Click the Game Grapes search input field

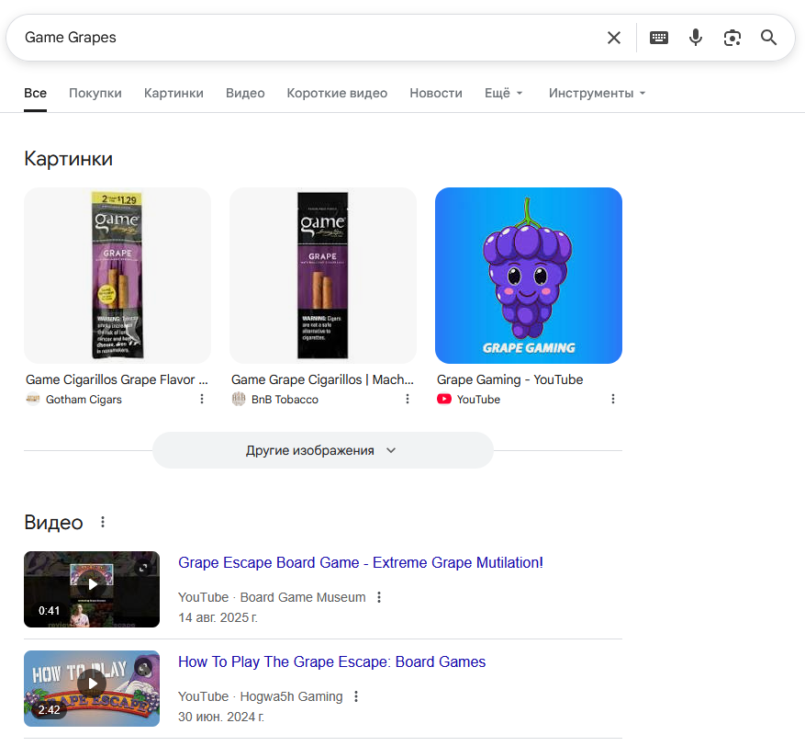tap(308, 38)
